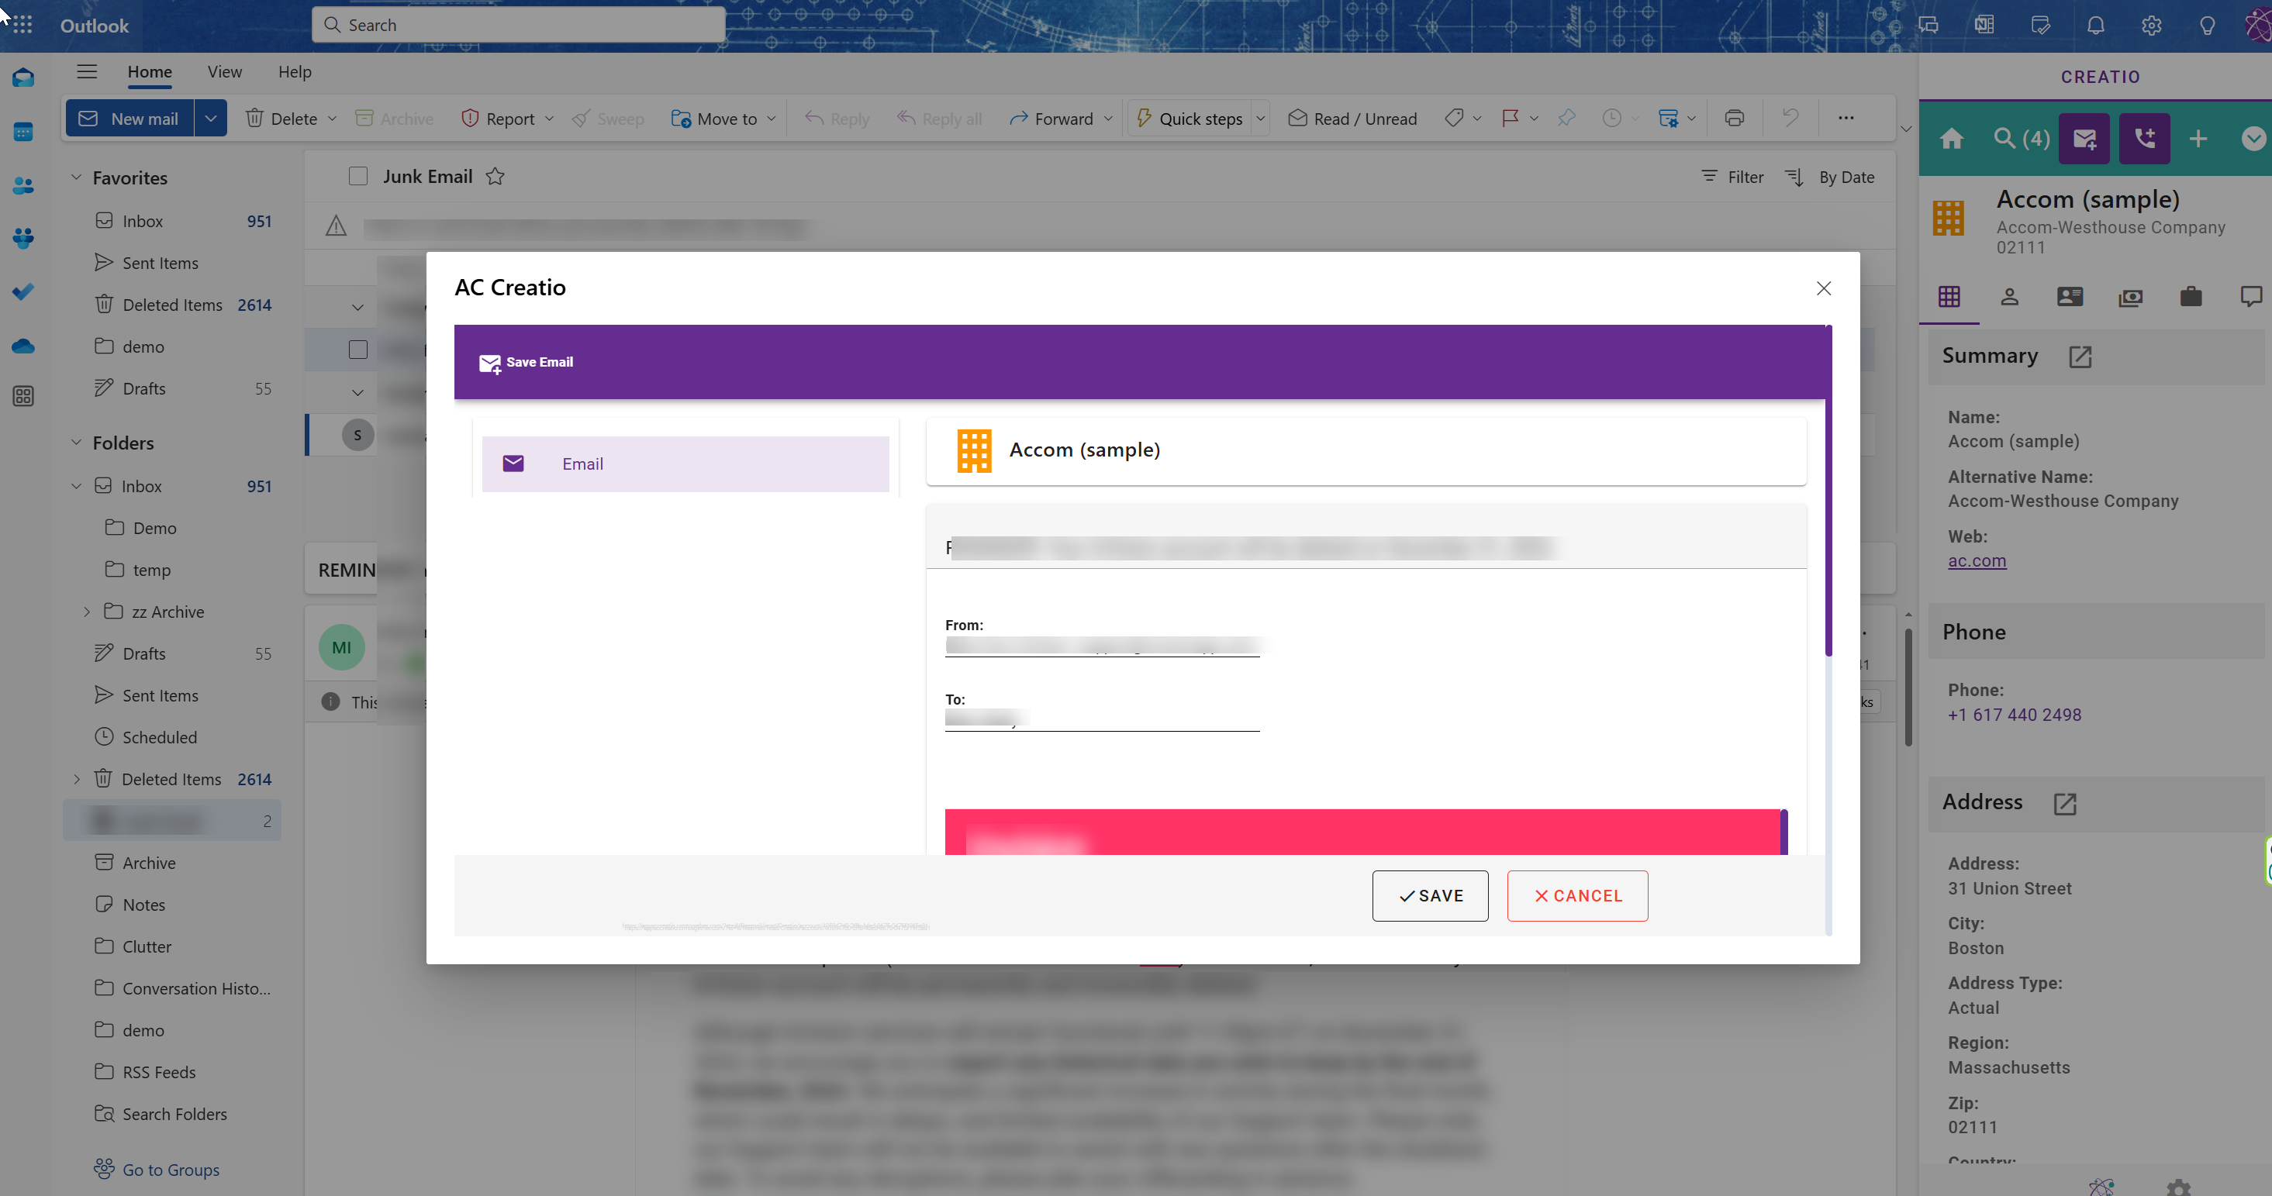Switch to the View ribbon tab

coord(225,71)
